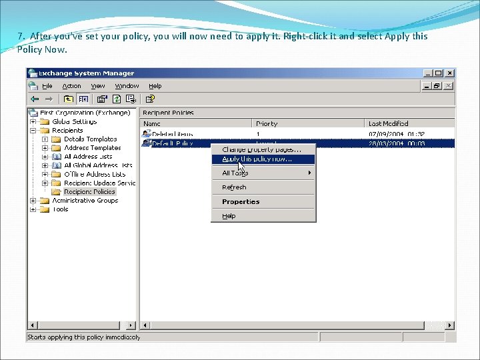Expand the Administrative Groups node
Screen dimensions: 480x360
pyautogui.click(x=33, y=201)
